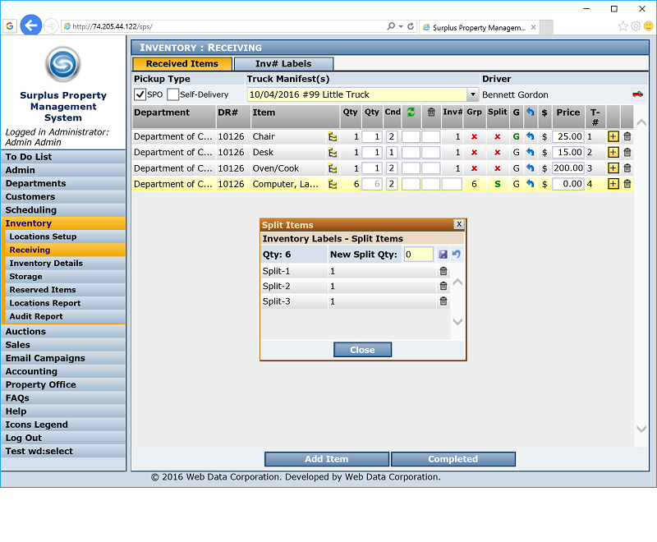Click the Chair price field 25.00

click(x=568, y=136)
